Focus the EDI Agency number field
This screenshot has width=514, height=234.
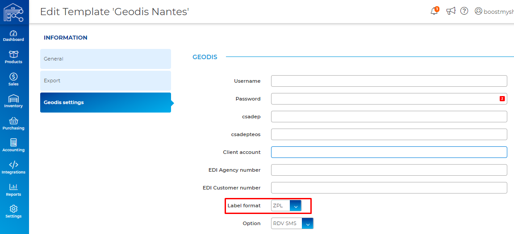[x=389, y=170]
